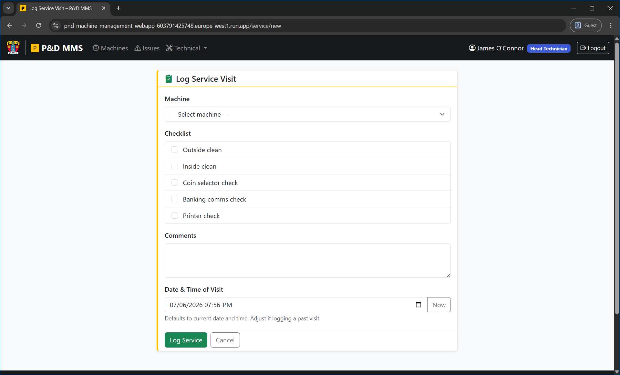Click the Cancel button

[x=225, y=340]
